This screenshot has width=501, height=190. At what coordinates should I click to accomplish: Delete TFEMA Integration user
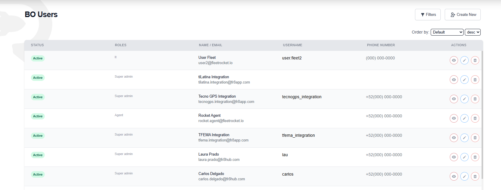click(x=475, y=138)
